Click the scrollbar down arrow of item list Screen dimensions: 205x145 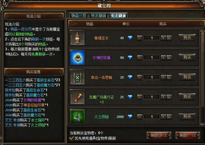203,125
